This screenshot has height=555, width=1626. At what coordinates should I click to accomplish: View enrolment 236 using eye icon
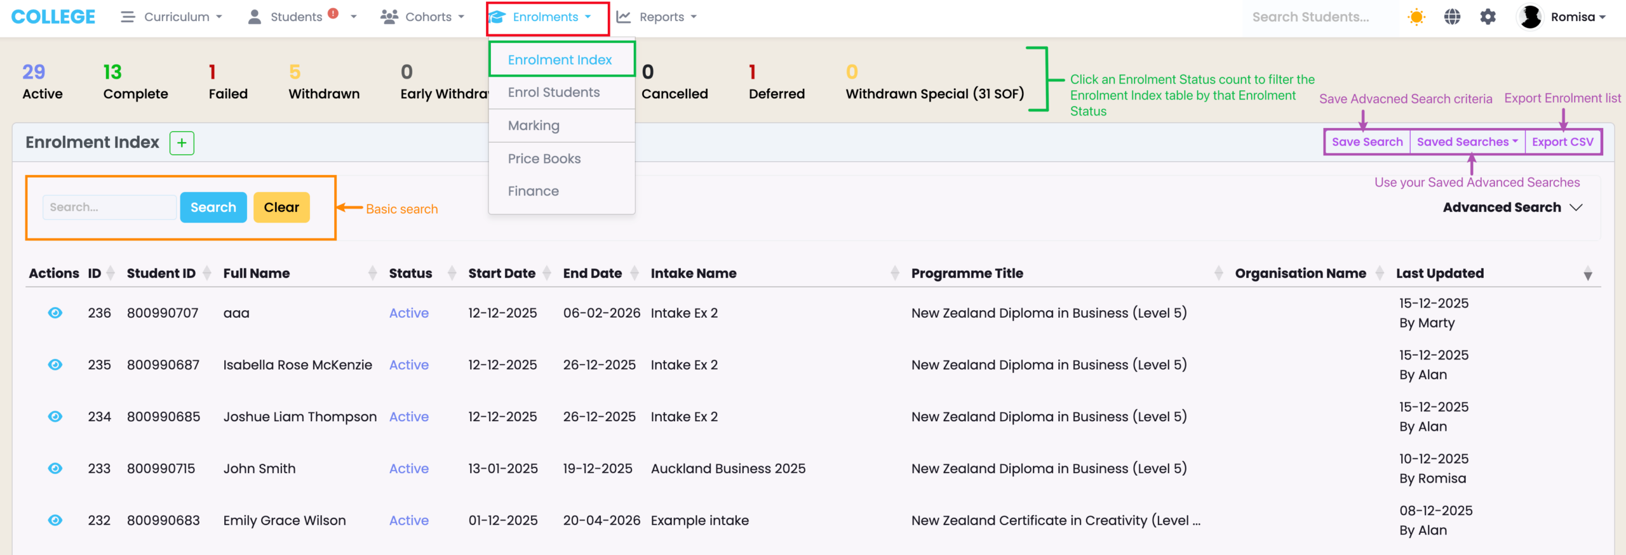click(55, 313)
